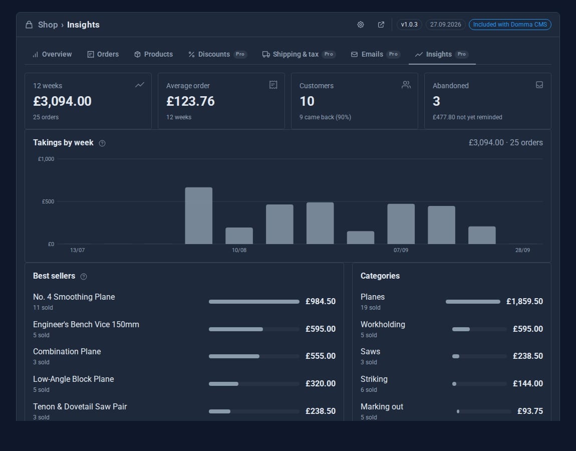Select the Insights tab

click(x=442, y=55)
